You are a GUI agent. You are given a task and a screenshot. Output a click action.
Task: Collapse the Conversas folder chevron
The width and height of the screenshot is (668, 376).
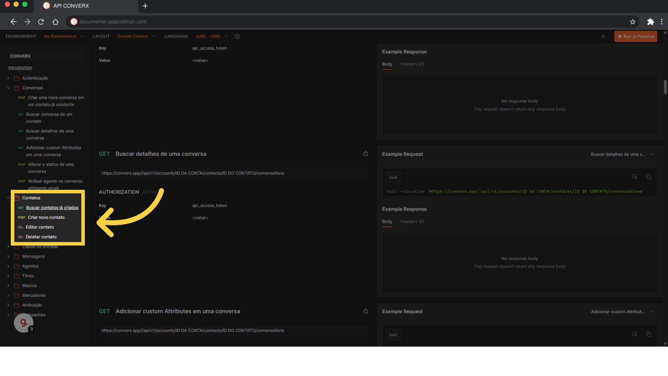8,88
